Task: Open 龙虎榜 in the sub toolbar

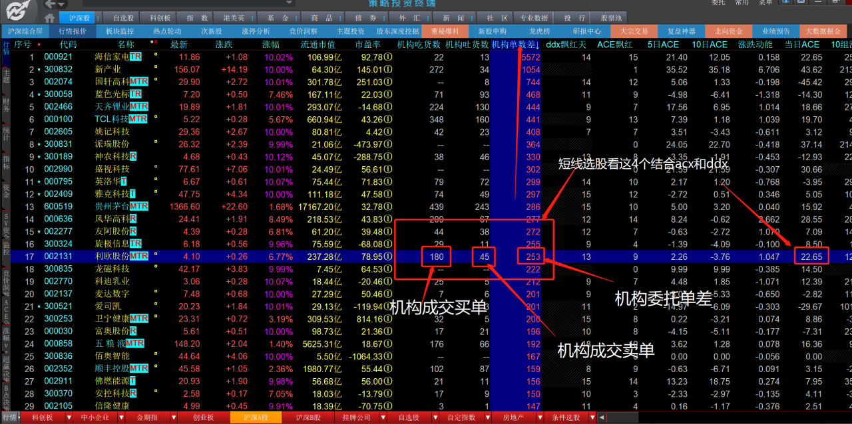Action: 539,31
